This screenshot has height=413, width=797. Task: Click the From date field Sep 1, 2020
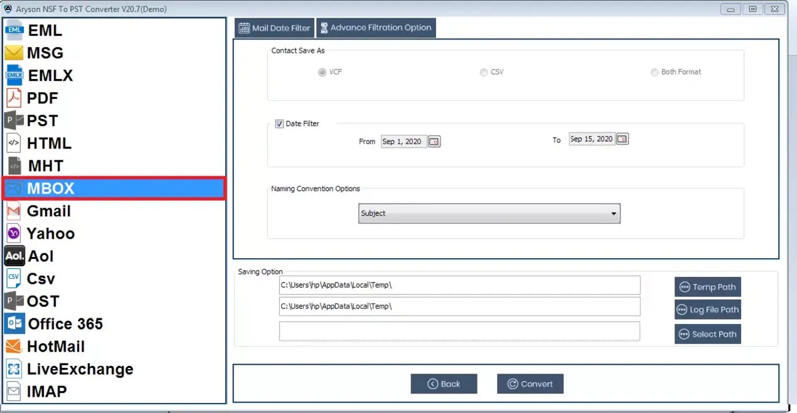coord(404,142)
